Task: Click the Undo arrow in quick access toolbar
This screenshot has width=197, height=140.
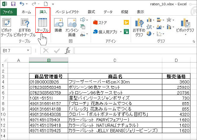Action: click(x=22, y=4)
